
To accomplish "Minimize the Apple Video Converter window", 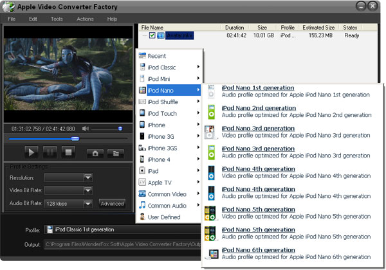I will (361, 6).
